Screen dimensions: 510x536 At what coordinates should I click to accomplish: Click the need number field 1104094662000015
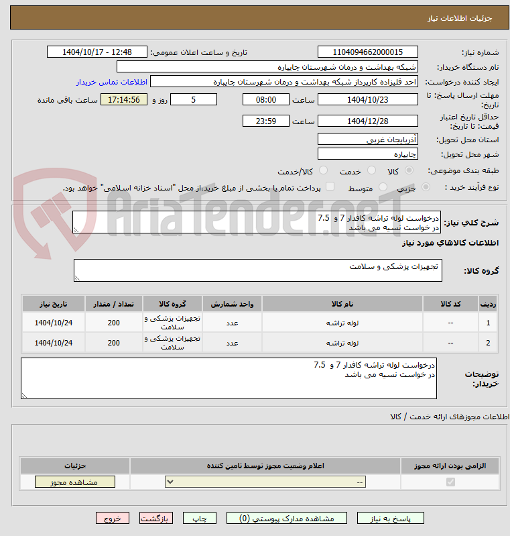[367, 52]
